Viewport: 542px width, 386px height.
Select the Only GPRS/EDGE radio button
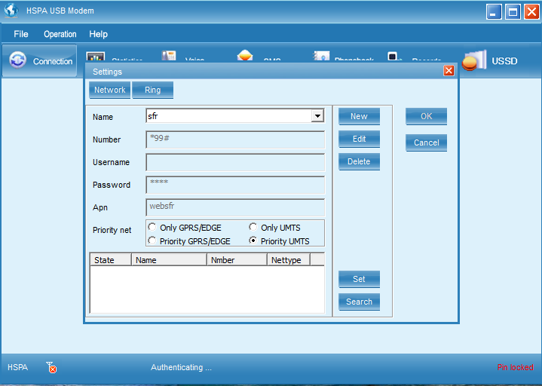point(153,227)
